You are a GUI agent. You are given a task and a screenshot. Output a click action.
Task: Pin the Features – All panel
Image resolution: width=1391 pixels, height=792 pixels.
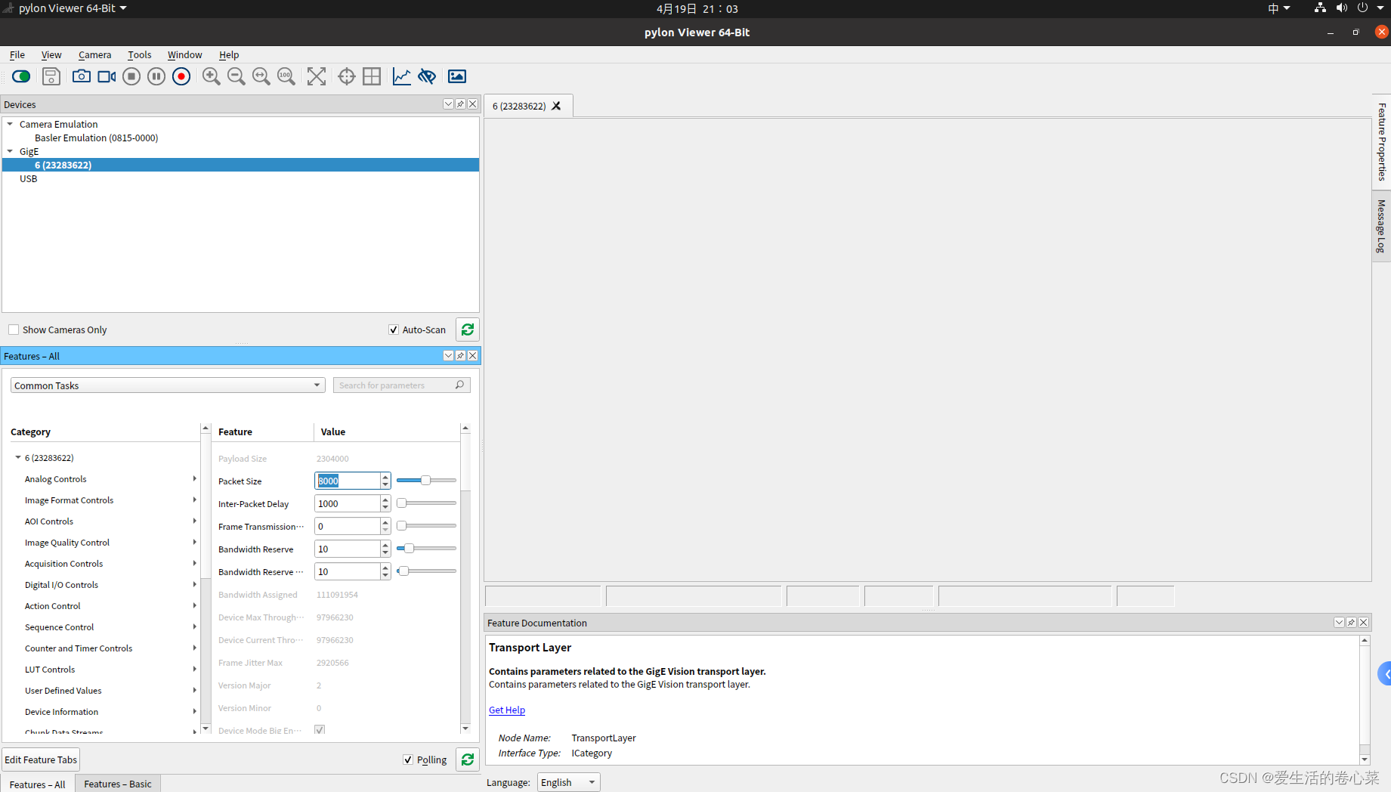[x=460, y=356]
